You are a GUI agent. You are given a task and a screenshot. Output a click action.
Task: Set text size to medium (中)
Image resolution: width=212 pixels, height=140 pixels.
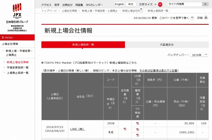click(160, 5)
